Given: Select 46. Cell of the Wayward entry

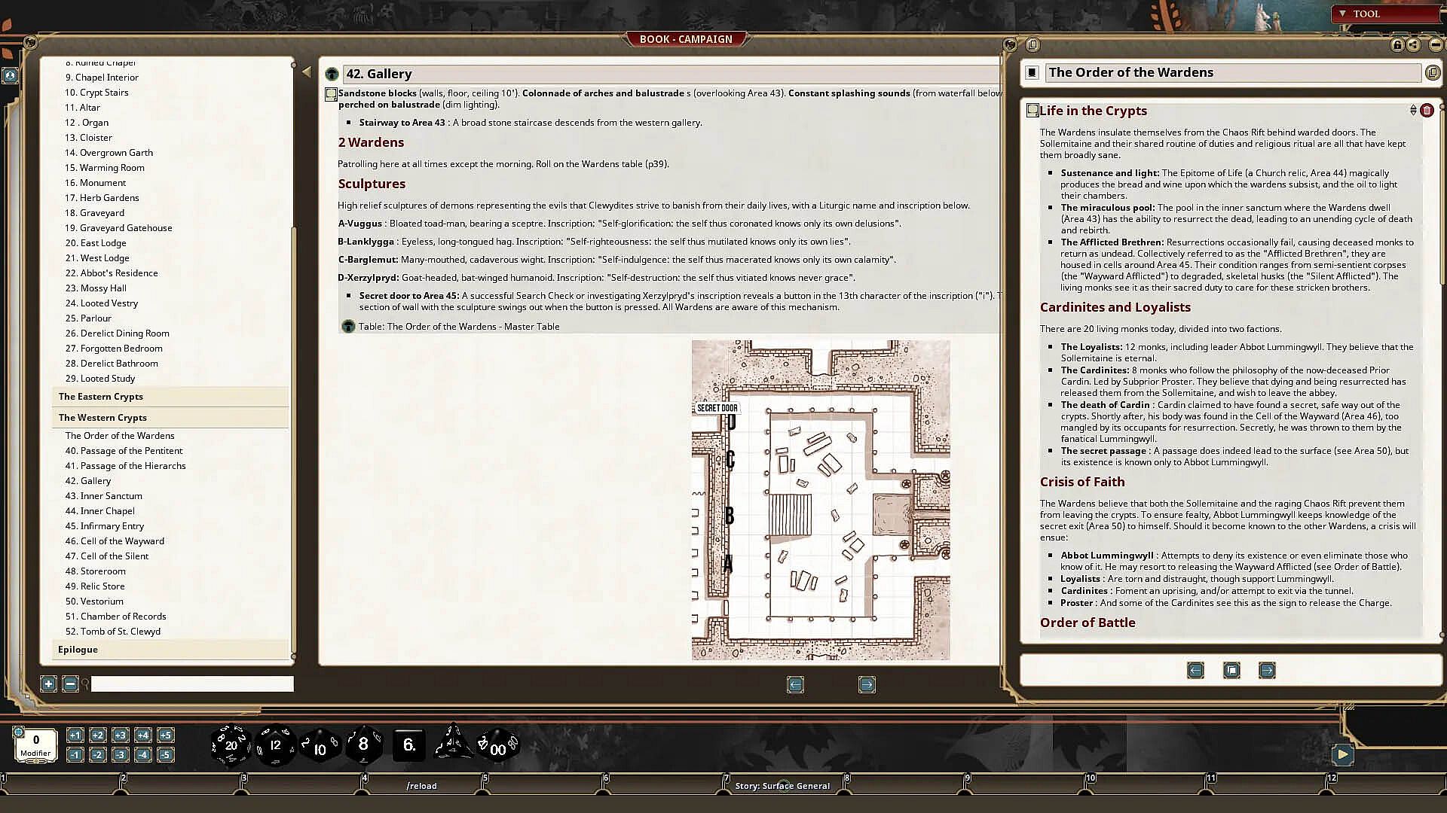Looking at the screenshot, I should tap(114, 541).
